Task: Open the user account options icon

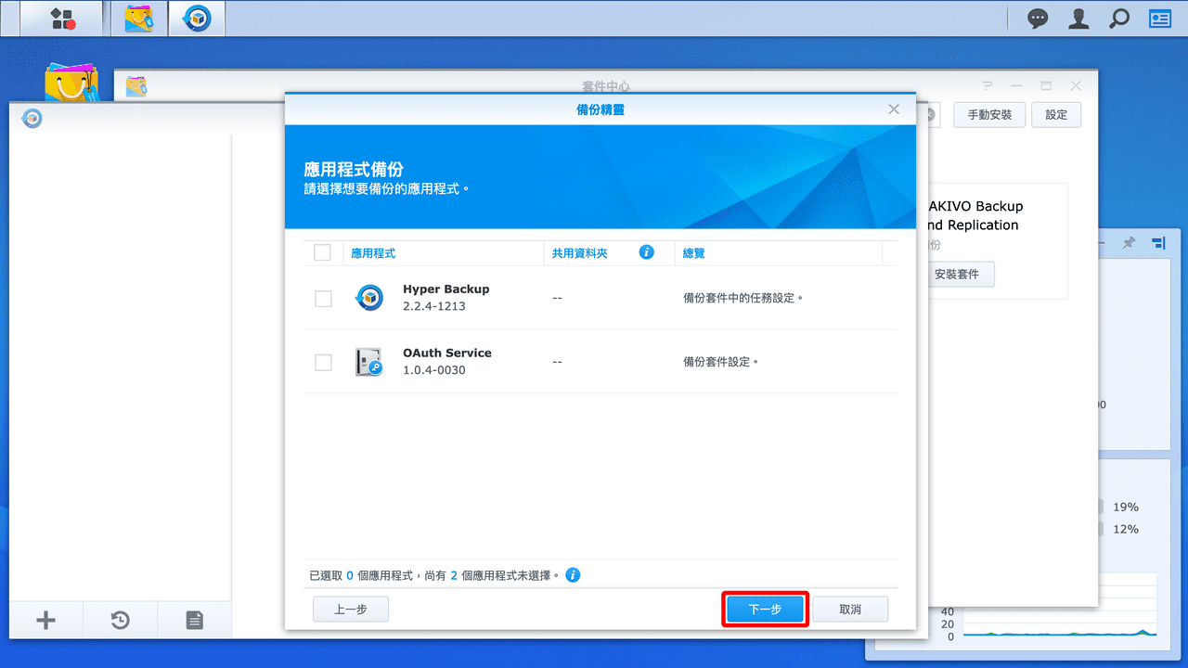Action: 1078,18
